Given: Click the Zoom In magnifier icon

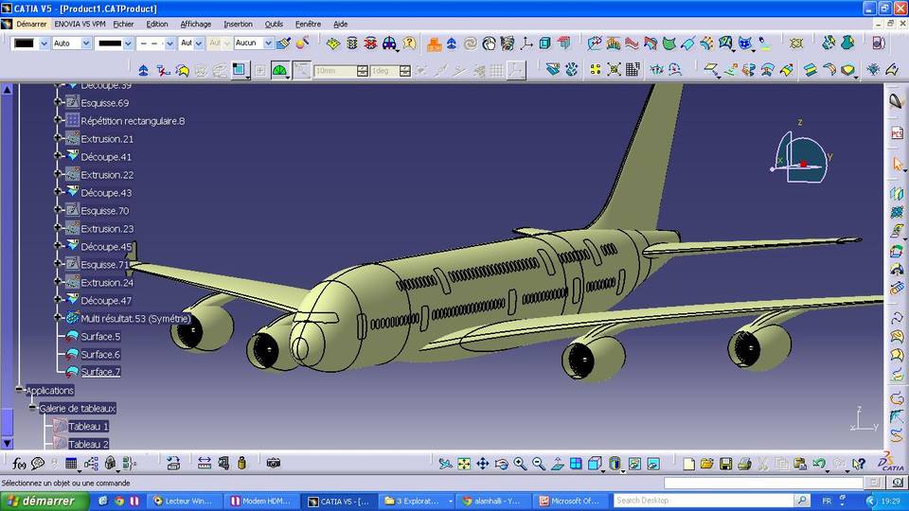Looking at the screenshot, I should pyautogui.click(x=520, y=464).
